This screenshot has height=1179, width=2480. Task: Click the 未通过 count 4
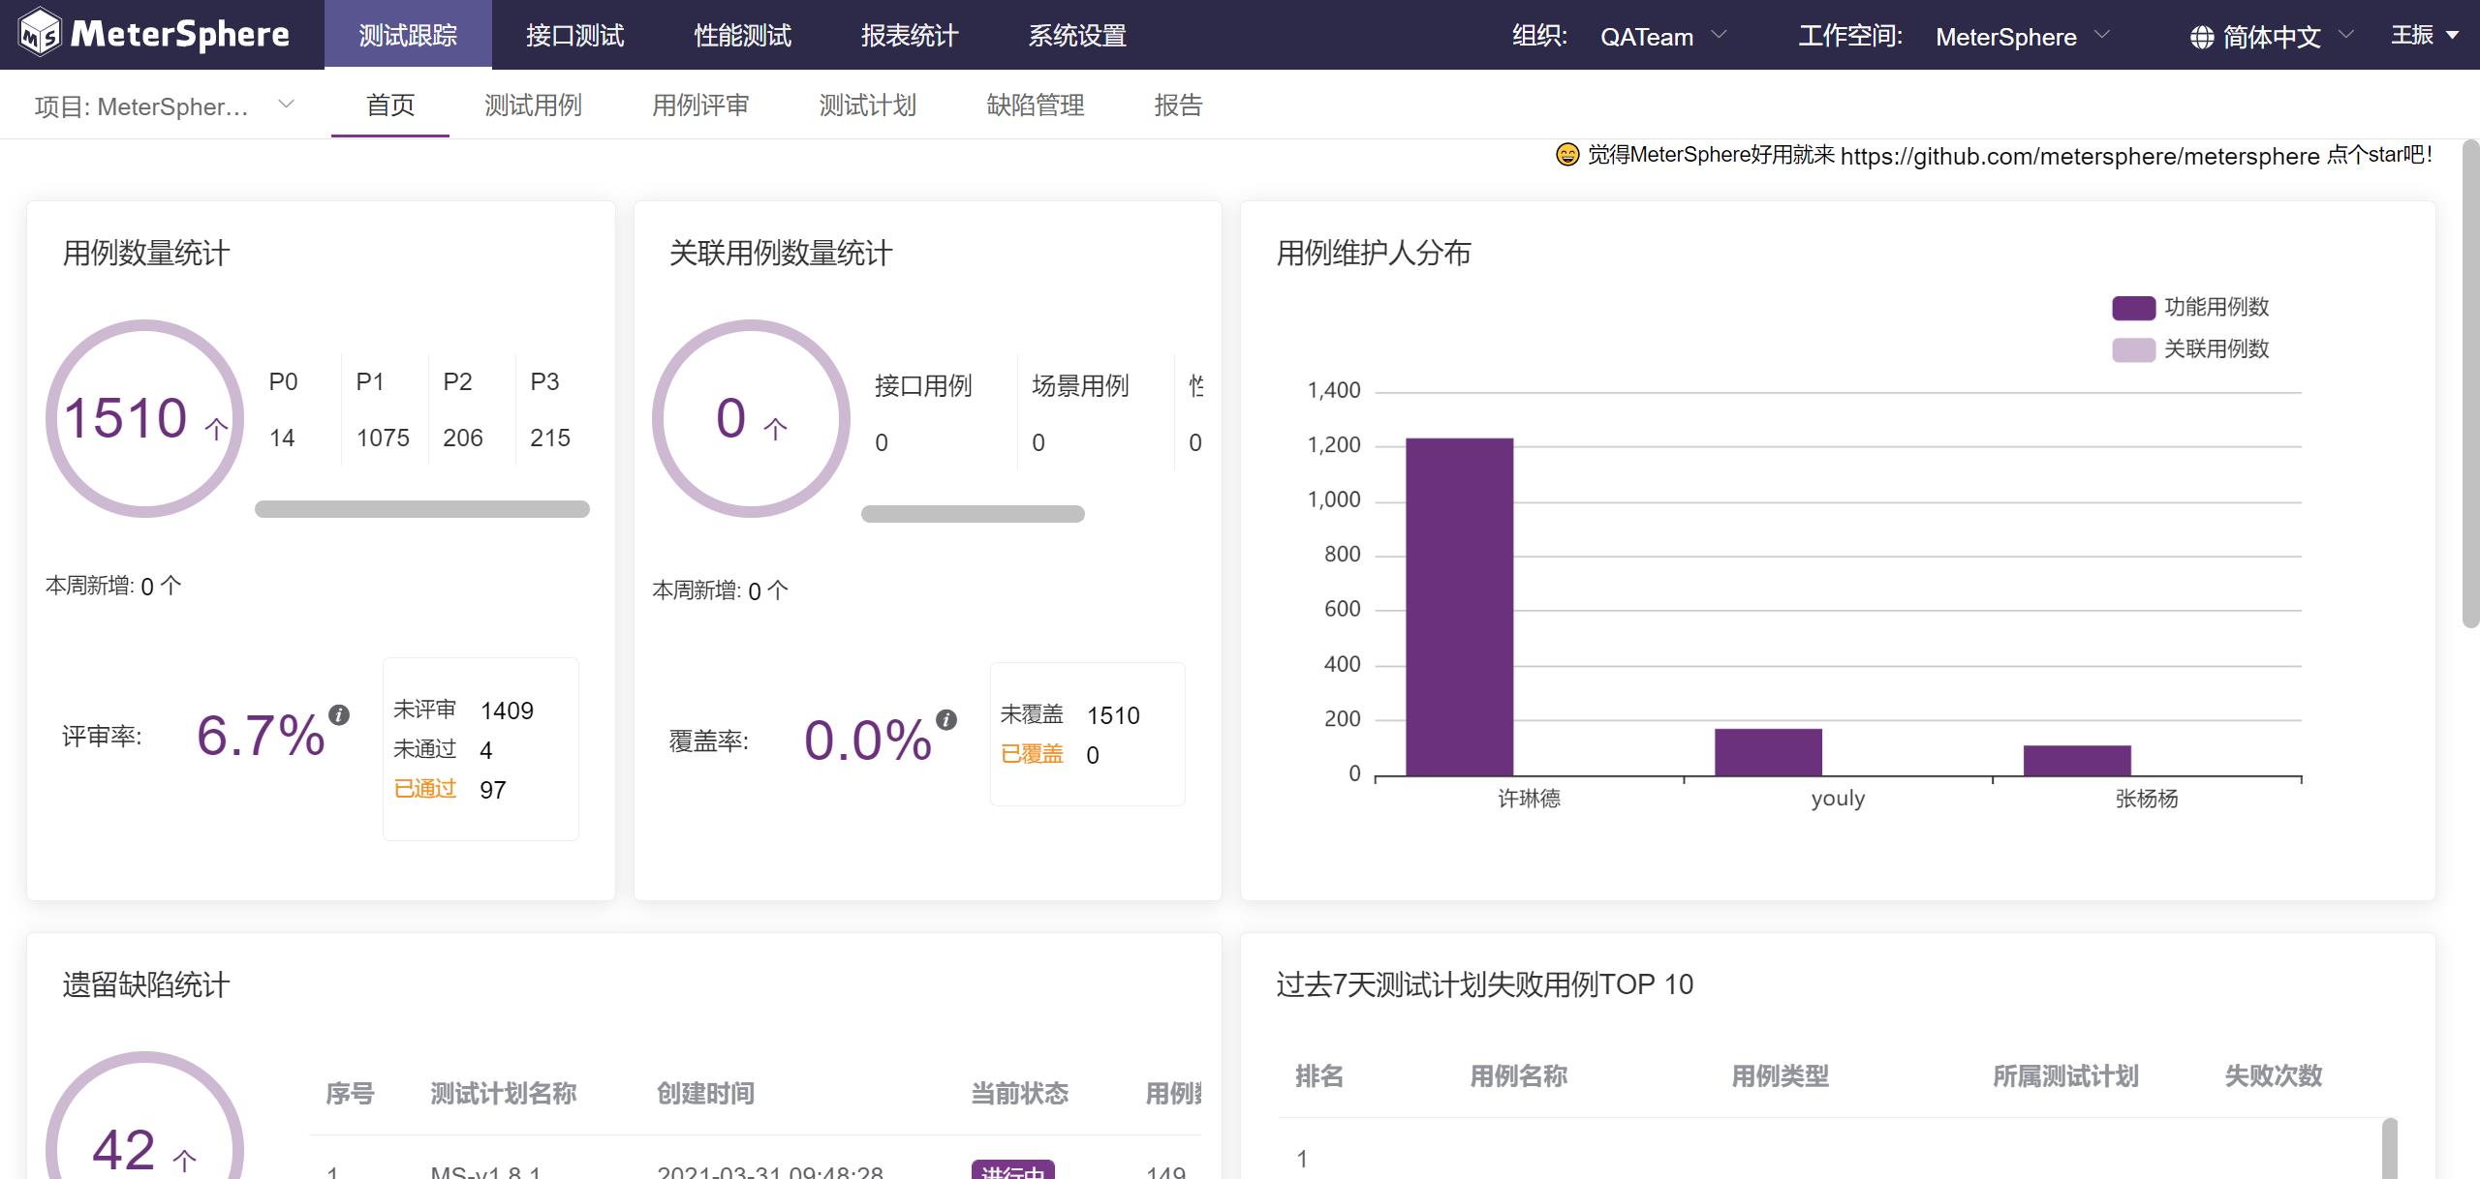coord(486,750)
